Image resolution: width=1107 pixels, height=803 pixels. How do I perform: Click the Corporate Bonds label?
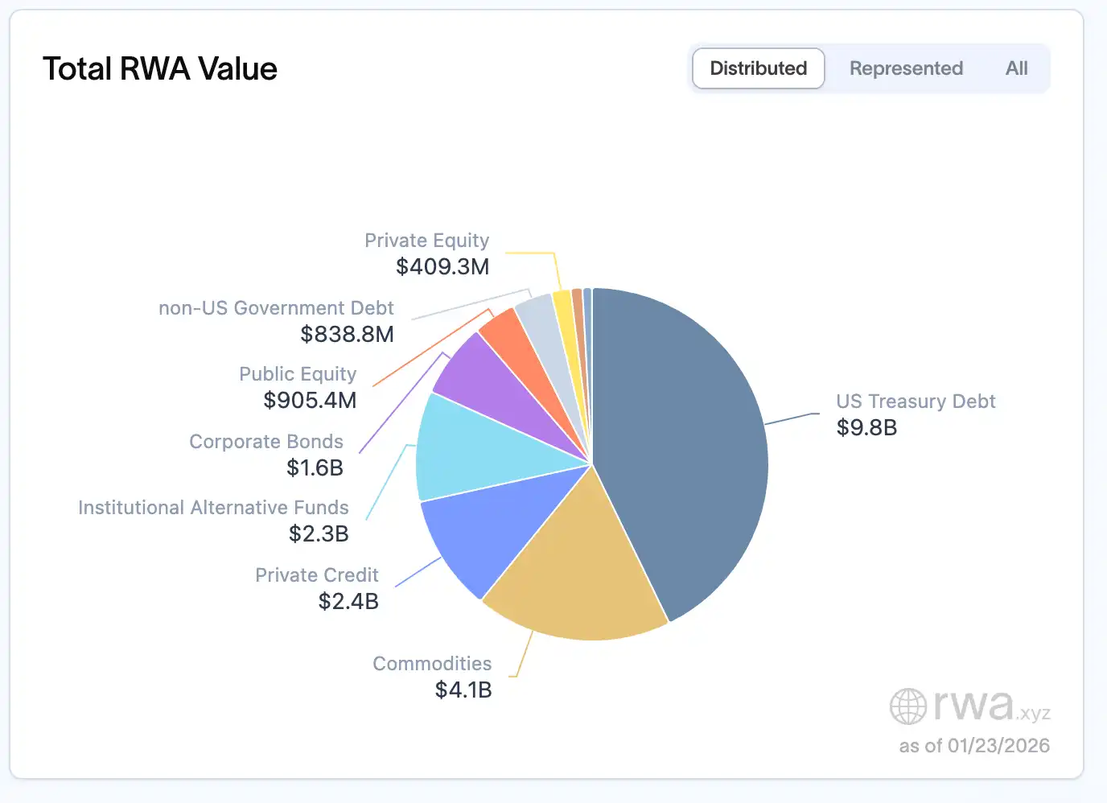[x=266, y=442]
